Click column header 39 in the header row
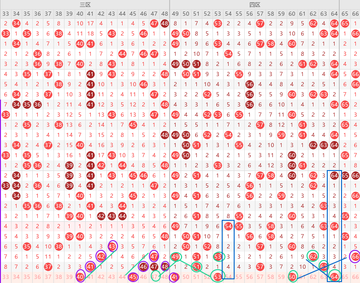 69,14
